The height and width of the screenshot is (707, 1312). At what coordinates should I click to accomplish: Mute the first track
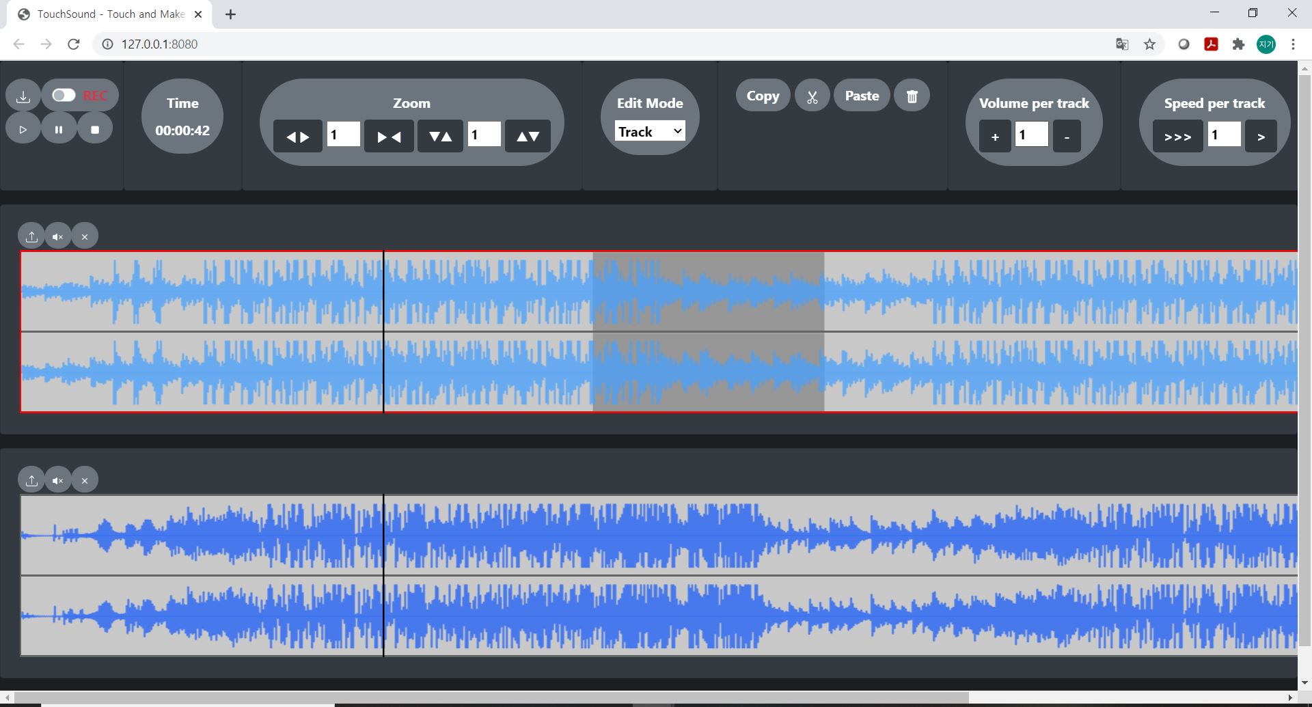tap(58, 236)
